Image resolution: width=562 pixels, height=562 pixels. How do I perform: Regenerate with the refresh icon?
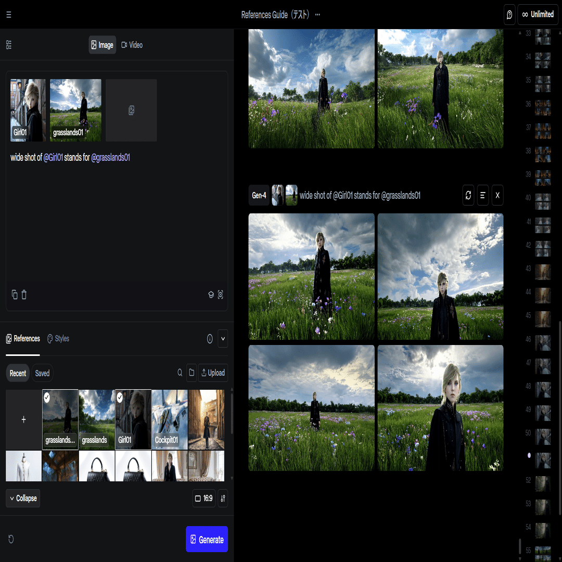[468, 195]
